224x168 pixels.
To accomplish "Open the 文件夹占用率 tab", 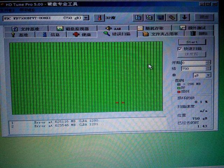I will [162, 34].
